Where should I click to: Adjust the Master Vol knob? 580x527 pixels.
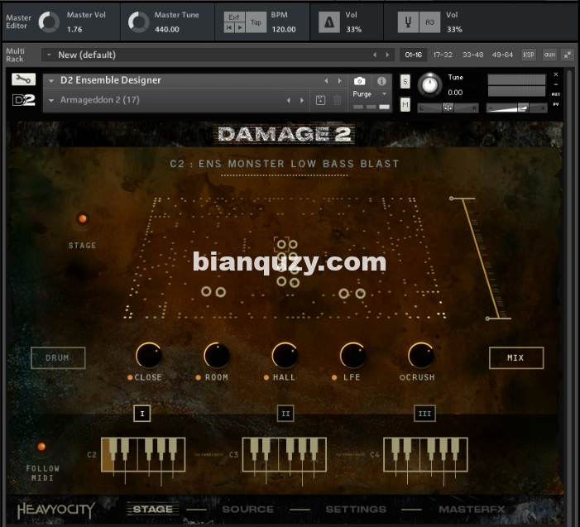[x=49, y=22]
